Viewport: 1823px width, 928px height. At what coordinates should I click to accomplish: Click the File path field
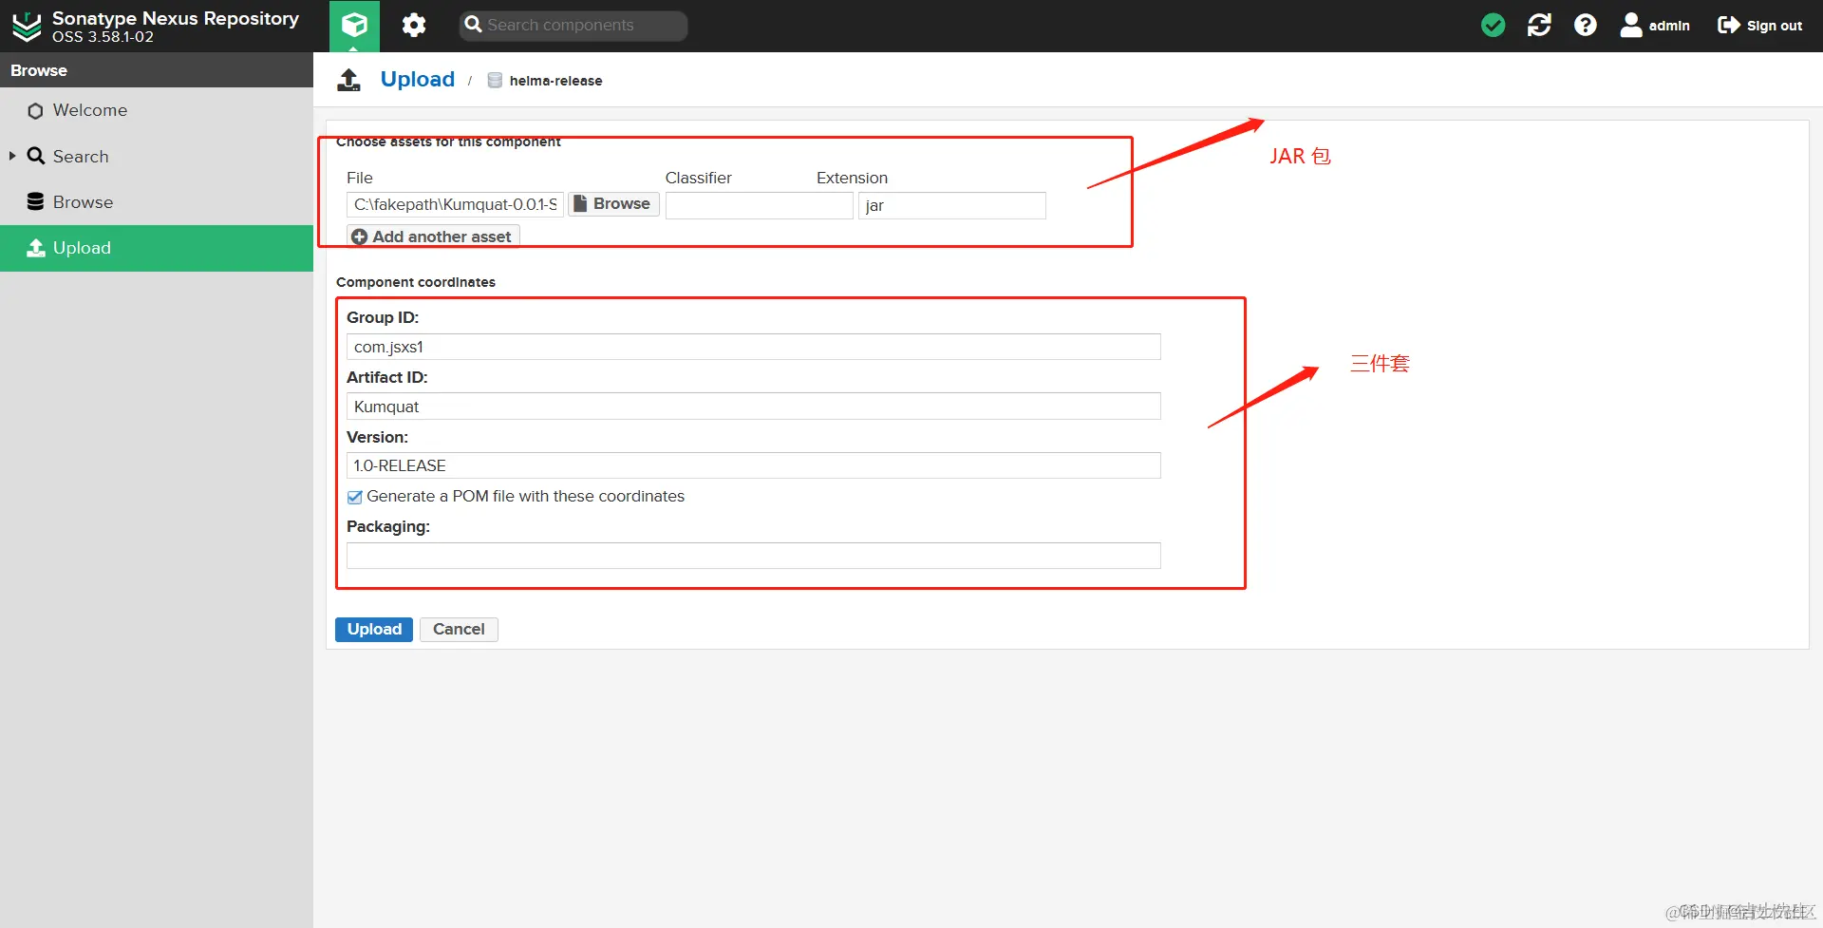(x=455, y=204)
